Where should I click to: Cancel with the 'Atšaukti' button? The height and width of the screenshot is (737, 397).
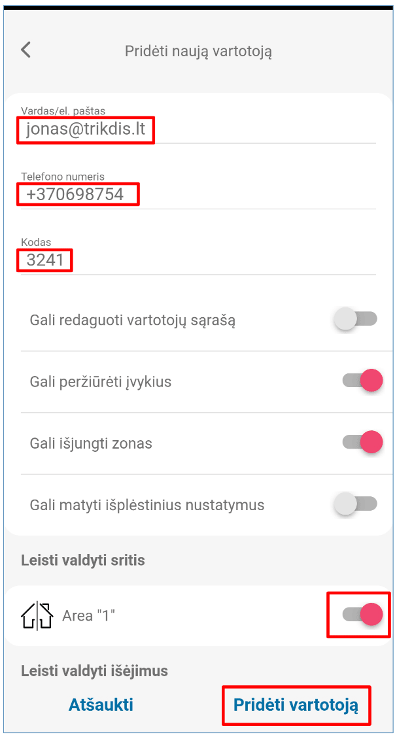101,704
